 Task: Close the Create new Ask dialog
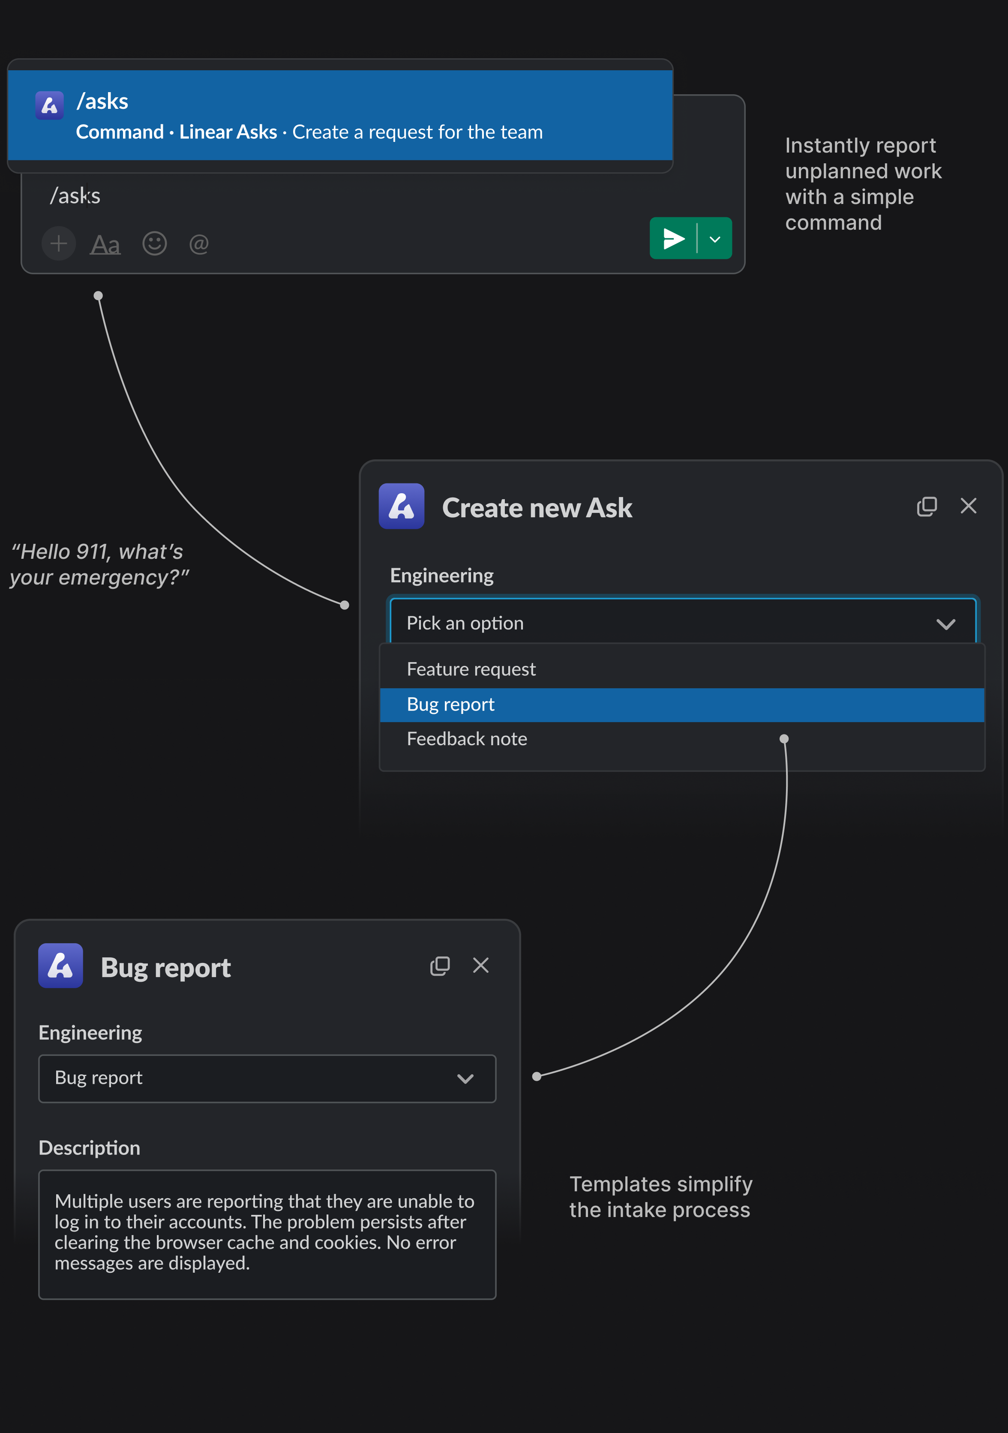tap(969, 506)
